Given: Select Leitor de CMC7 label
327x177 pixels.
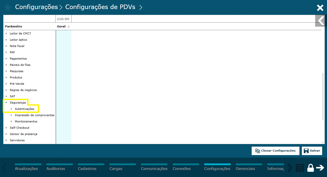Looking at the screenshot, I should (20, 33).
